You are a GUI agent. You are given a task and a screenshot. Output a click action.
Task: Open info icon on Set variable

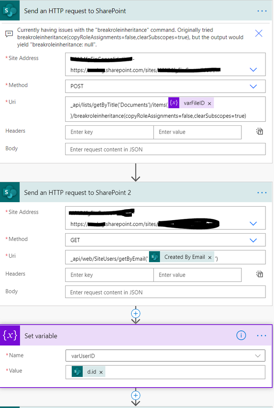click(241, 335)
